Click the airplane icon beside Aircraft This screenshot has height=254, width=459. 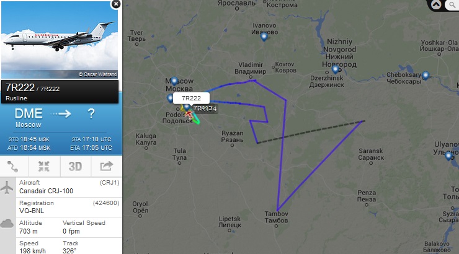7,187
